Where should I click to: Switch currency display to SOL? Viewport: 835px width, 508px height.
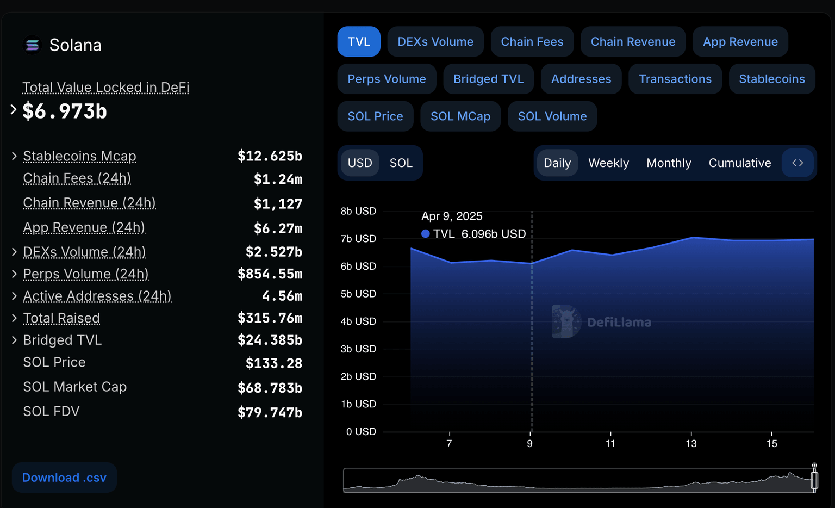coord(401,163)
